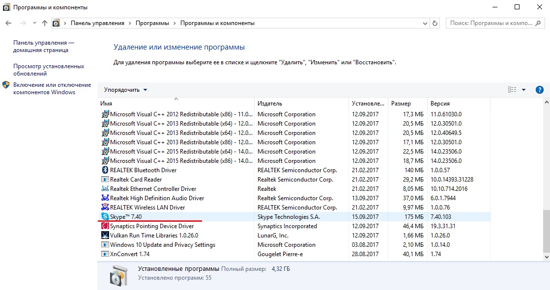Click the Realtek Ethernet Controller Driver icon
550x290 pixels.
click(105, 189)
